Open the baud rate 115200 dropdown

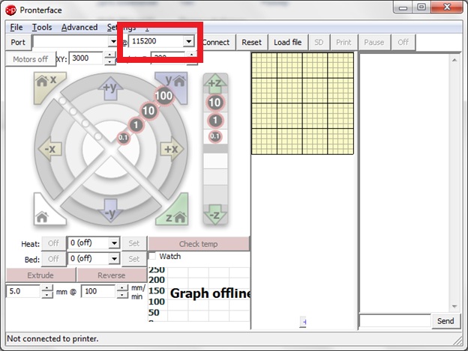tap(188, 42)
